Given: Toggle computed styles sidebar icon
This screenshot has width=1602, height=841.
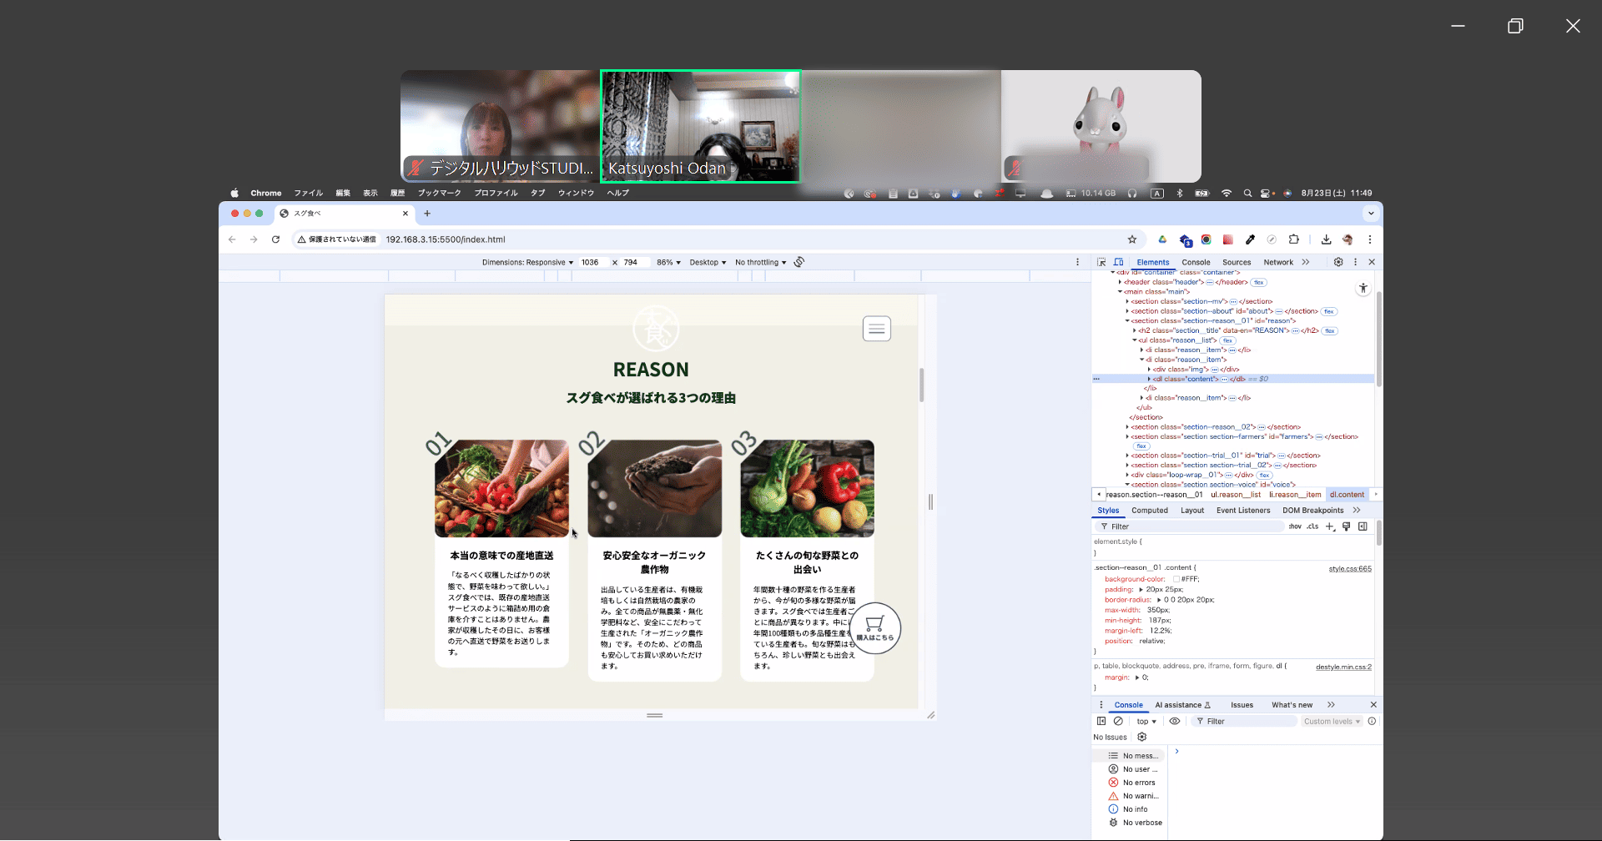Looking at the screenshot, I should pos(1363,526).
